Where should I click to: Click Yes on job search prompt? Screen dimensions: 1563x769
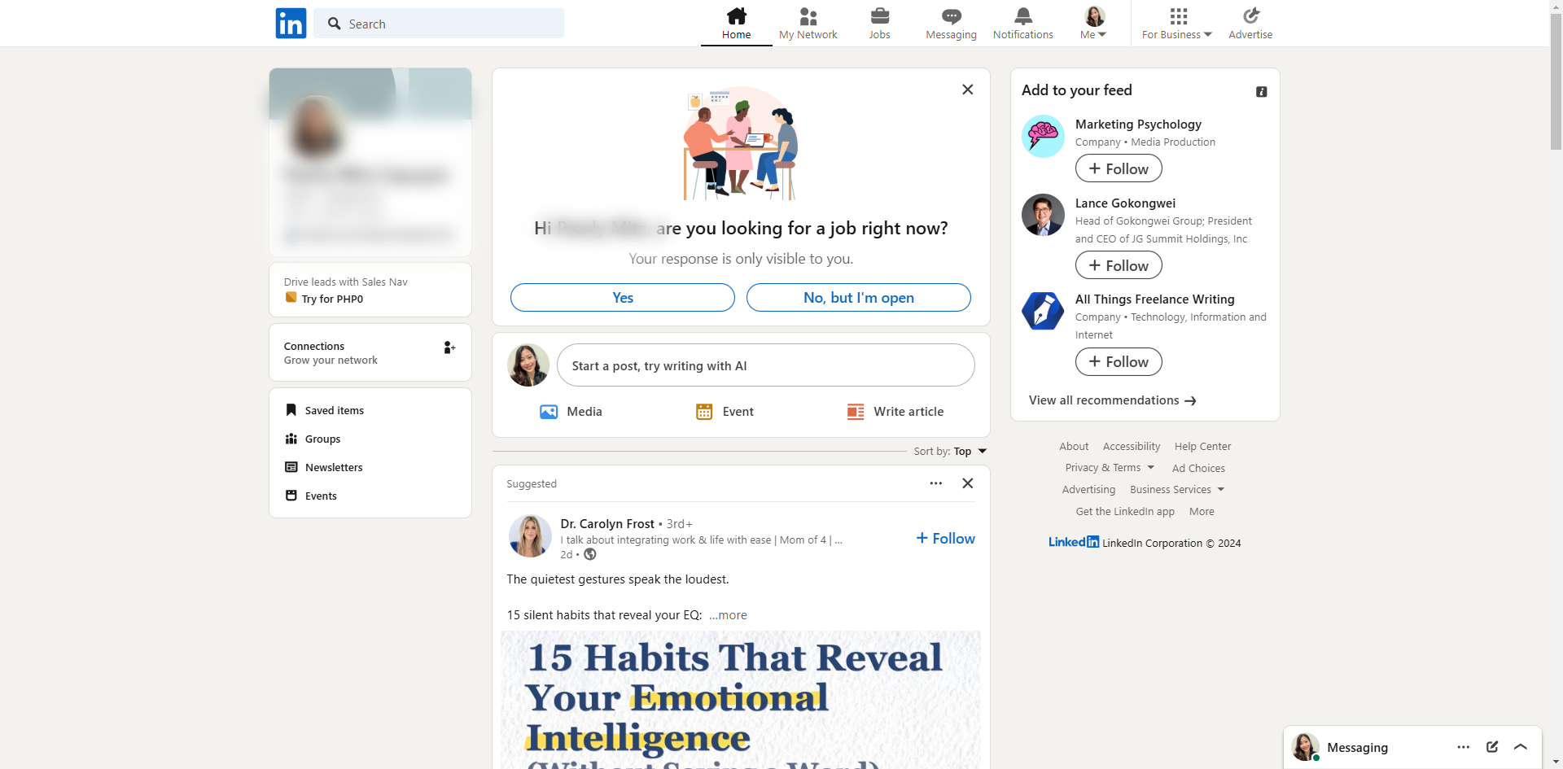[623, 298]
